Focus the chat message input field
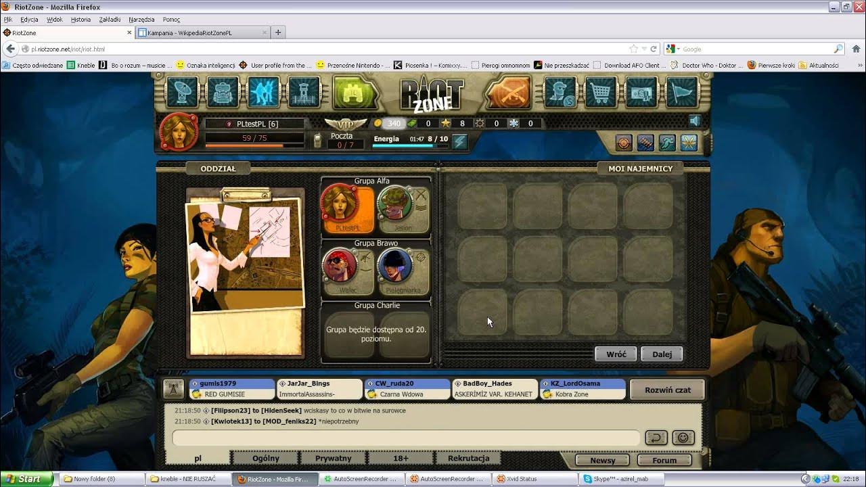This screenshot has width=866, height=487. [x=406, y=438]
